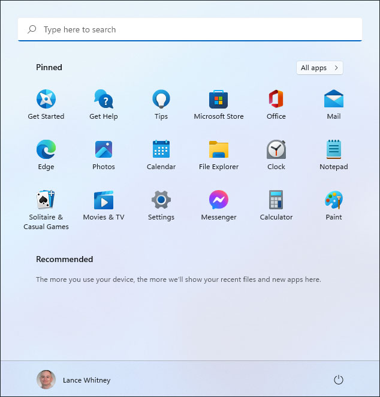Launch Notepad

click(334, 150)
